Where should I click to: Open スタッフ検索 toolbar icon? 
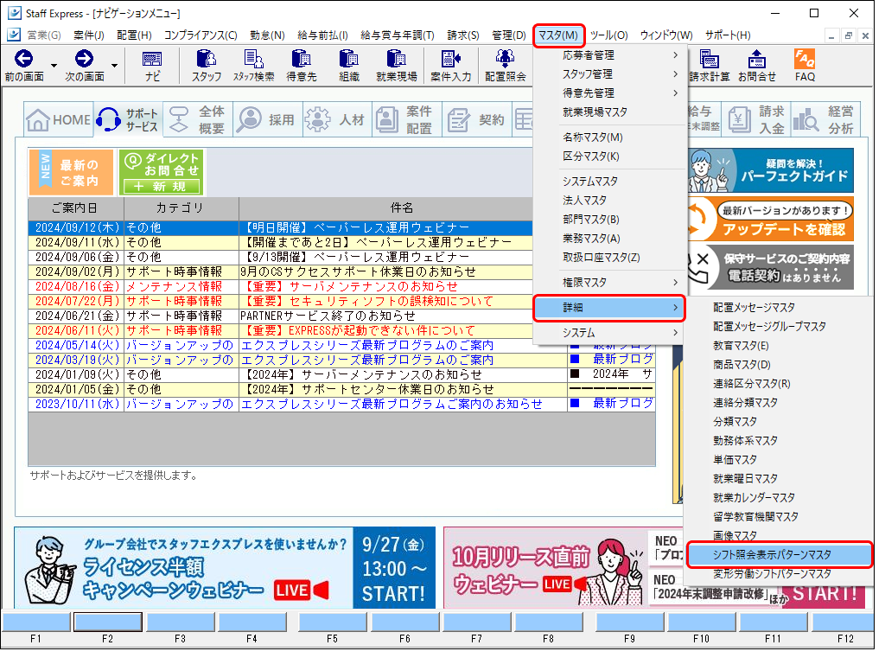click(x=254, y=66)
